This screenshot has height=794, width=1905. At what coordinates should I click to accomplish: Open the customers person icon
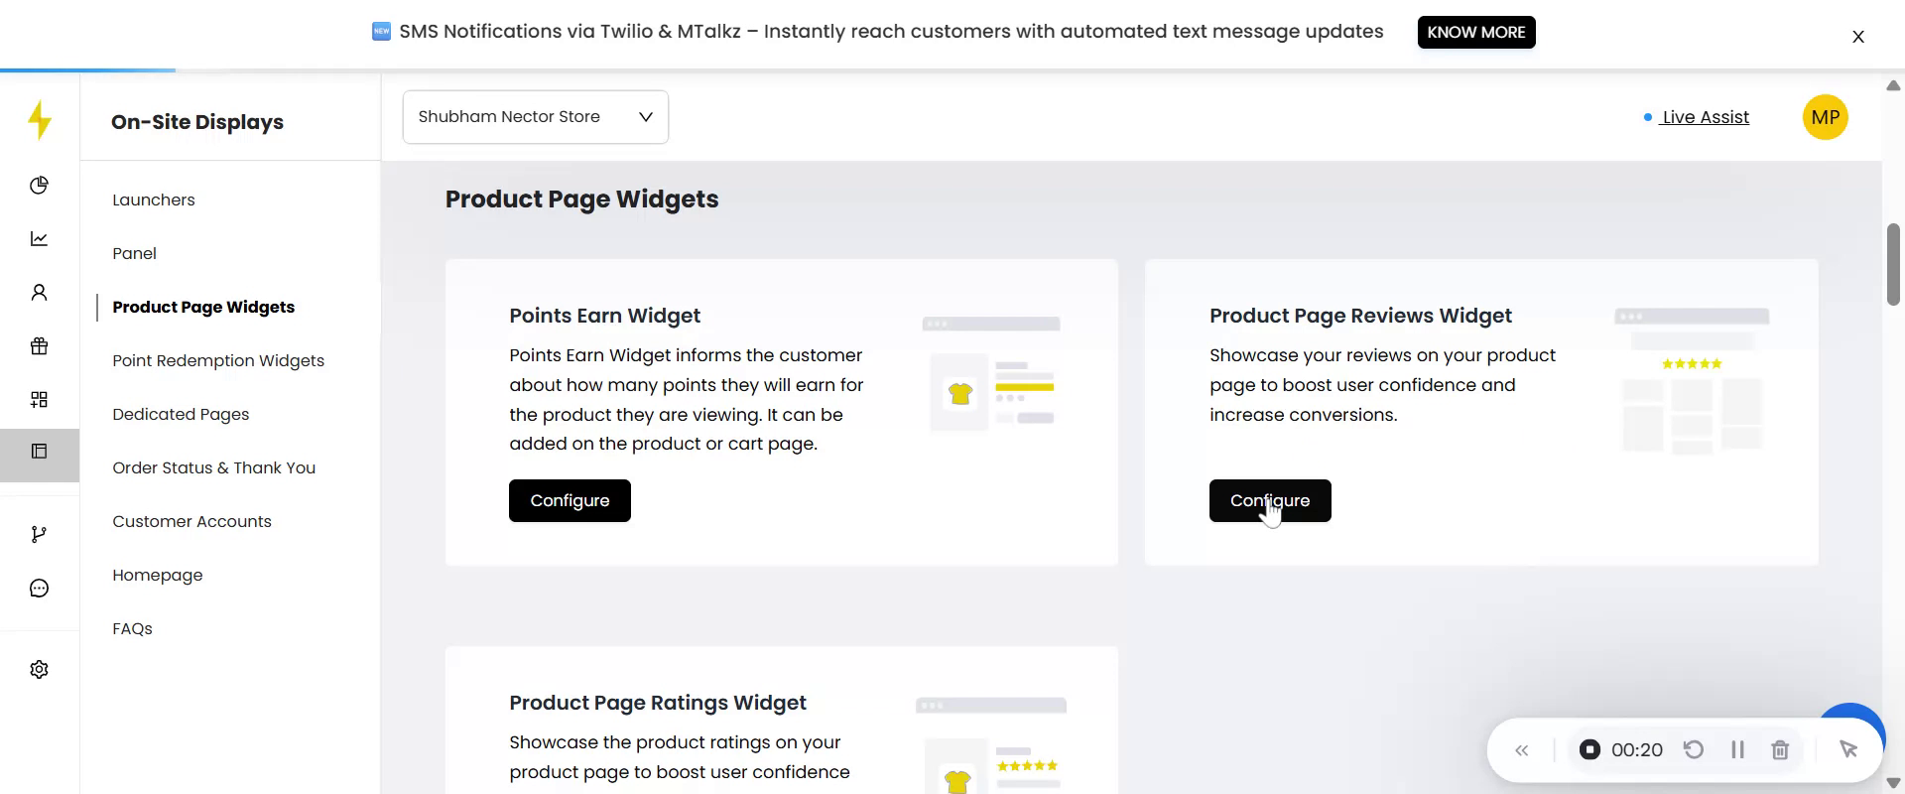tap(39, 293)
